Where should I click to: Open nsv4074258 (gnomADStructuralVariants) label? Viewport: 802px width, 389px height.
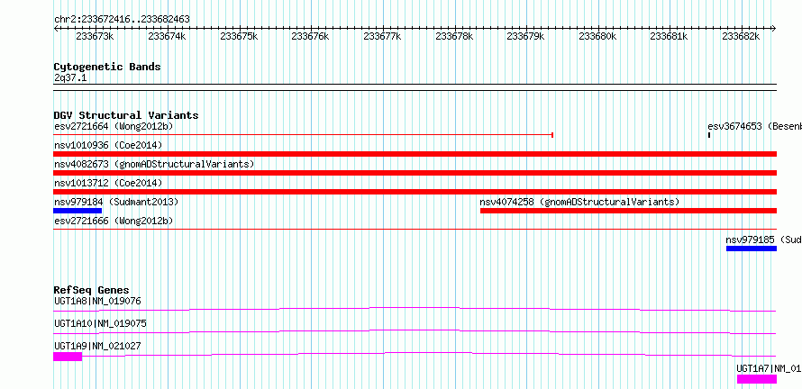(x=579, y=202)
